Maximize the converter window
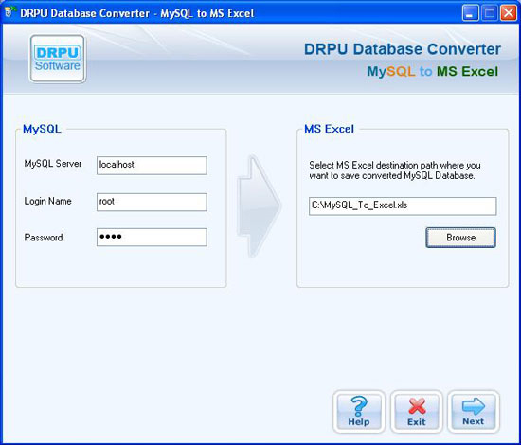The image size is (521, 445). [x=490, y=13]
